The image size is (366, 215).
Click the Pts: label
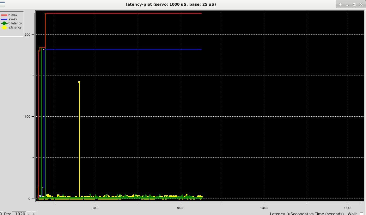(8, 214)
